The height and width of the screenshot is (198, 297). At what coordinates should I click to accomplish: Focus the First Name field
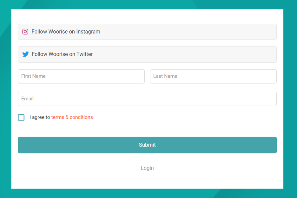pyautogui.click(x=81, y=76)
